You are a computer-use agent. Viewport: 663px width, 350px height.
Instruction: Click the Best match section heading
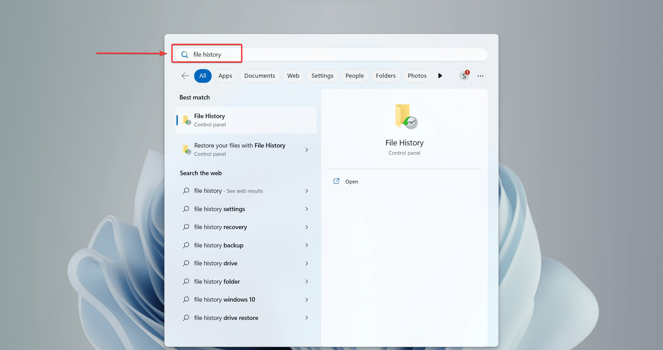194,97
